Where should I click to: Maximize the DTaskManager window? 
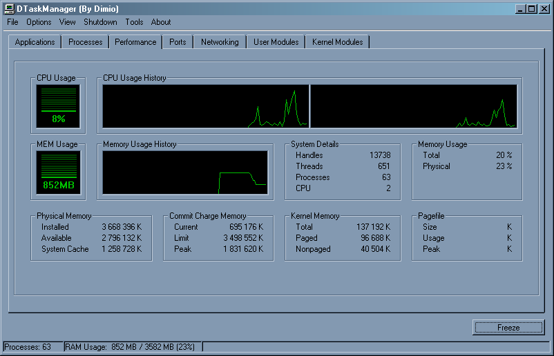[531, 9]
